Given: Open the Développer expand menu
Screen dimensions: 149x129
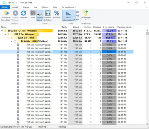Looking at the screenshot, I should (86, 16).
